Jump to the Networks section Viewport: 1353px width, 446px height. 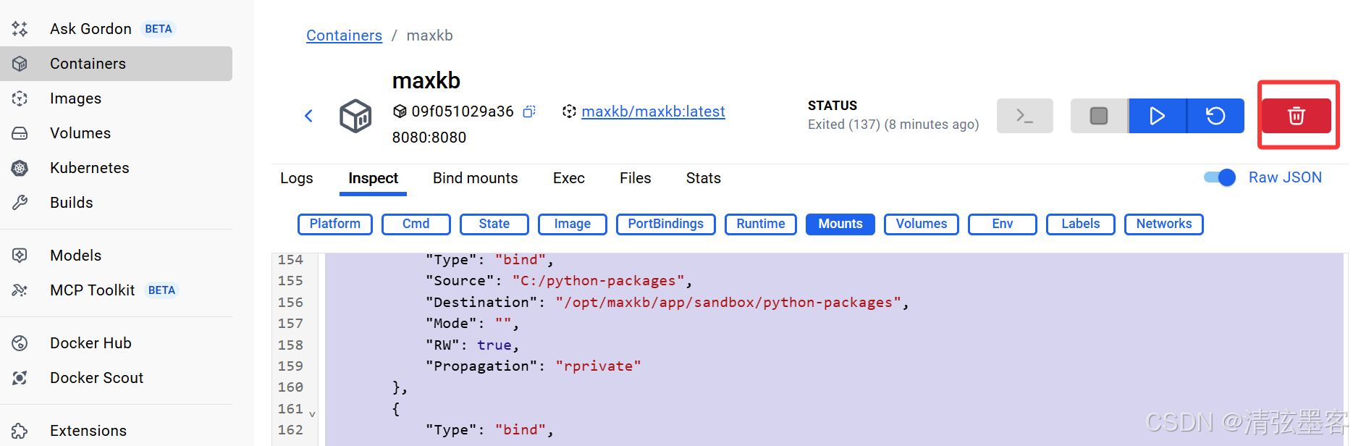click(1164, 224)
